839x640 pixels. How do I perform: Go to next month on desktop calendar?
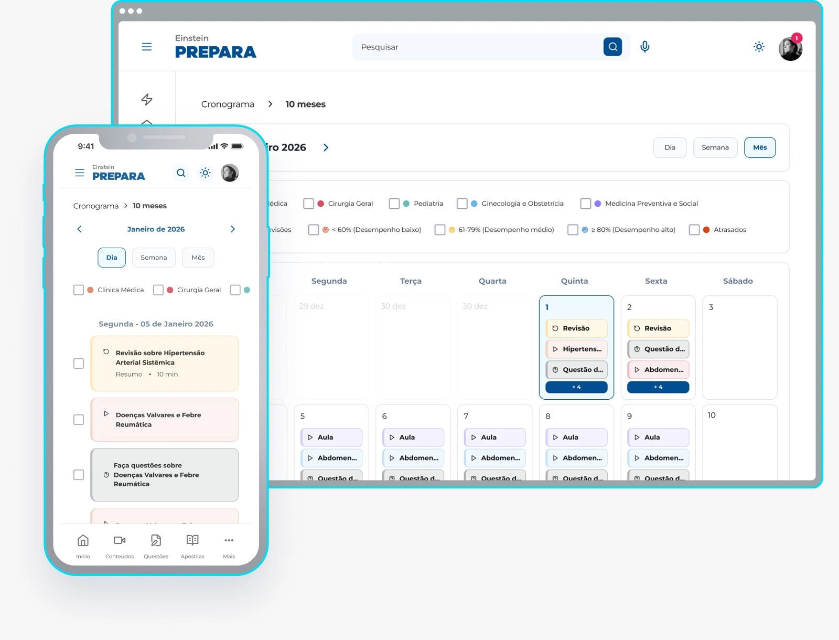[326, 147]
